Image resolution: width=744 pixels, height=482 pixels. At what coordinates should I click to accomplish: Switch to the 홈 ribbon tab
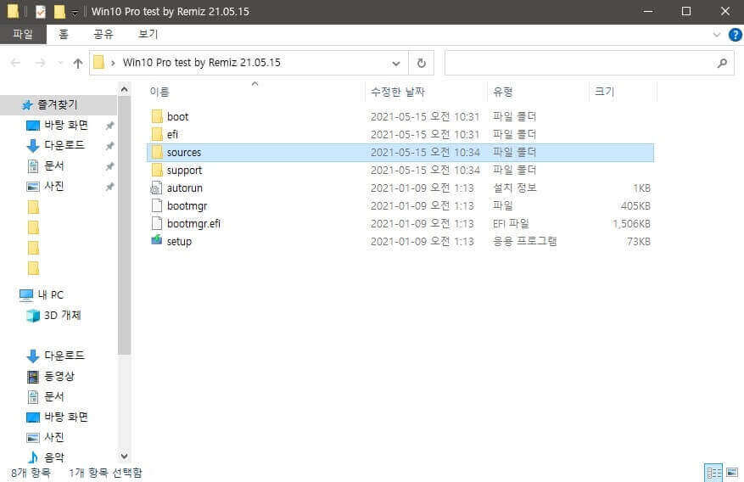[x=64, y=34]
